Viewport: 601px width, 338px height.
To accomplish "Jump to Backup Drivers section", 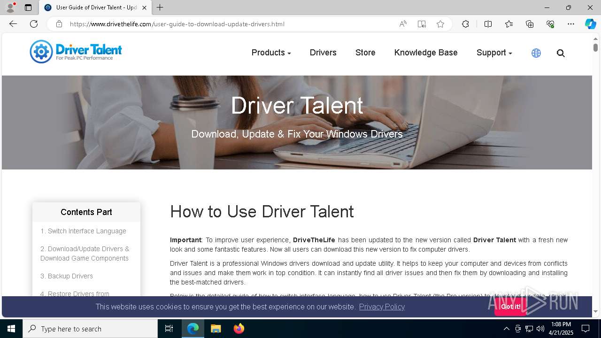I will 67,276.
